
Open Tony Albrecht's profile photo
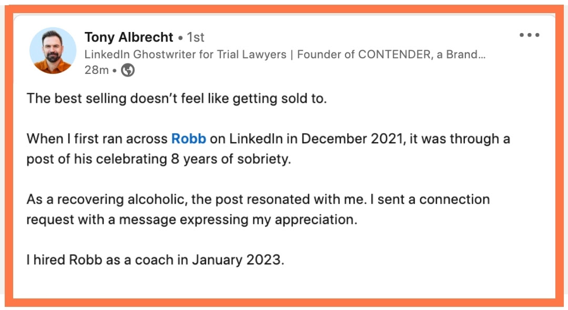point(53,50)
